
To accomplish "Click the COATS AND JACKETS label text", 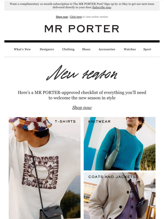I will [x=112, y=177].
